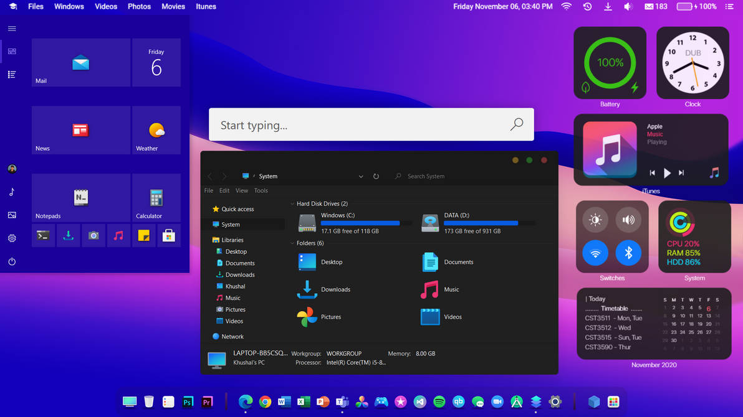Skip to next track in iTunes widget
The height and width of the screenshot is (417, 743).
(681, 173)
